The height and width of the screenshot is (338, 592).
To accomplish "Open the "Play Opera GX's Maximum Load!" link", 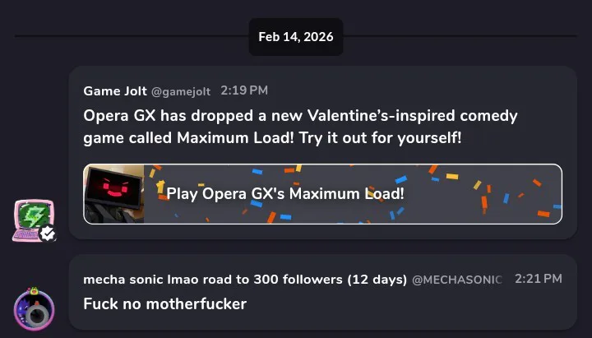I will tap(285, 194).
